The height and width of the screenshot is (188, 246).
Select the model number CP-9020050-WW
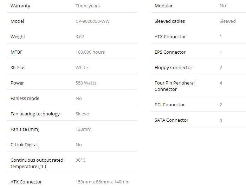click(x=92, y=21)
